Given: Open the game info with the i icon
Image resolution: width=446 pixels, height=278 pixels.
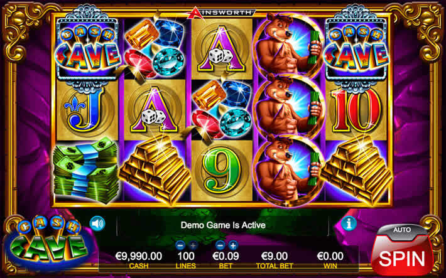Looking at the screenshot, I should point(349,223).
